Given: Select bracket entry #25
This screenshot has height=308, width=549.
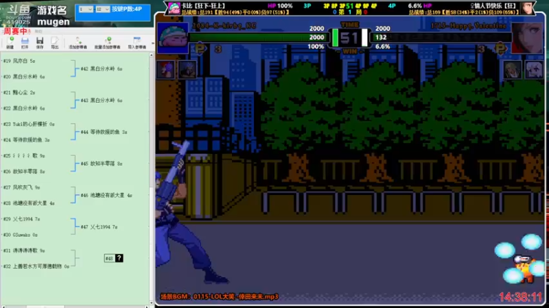Looking at the screenshot, I should click(24, 156).
